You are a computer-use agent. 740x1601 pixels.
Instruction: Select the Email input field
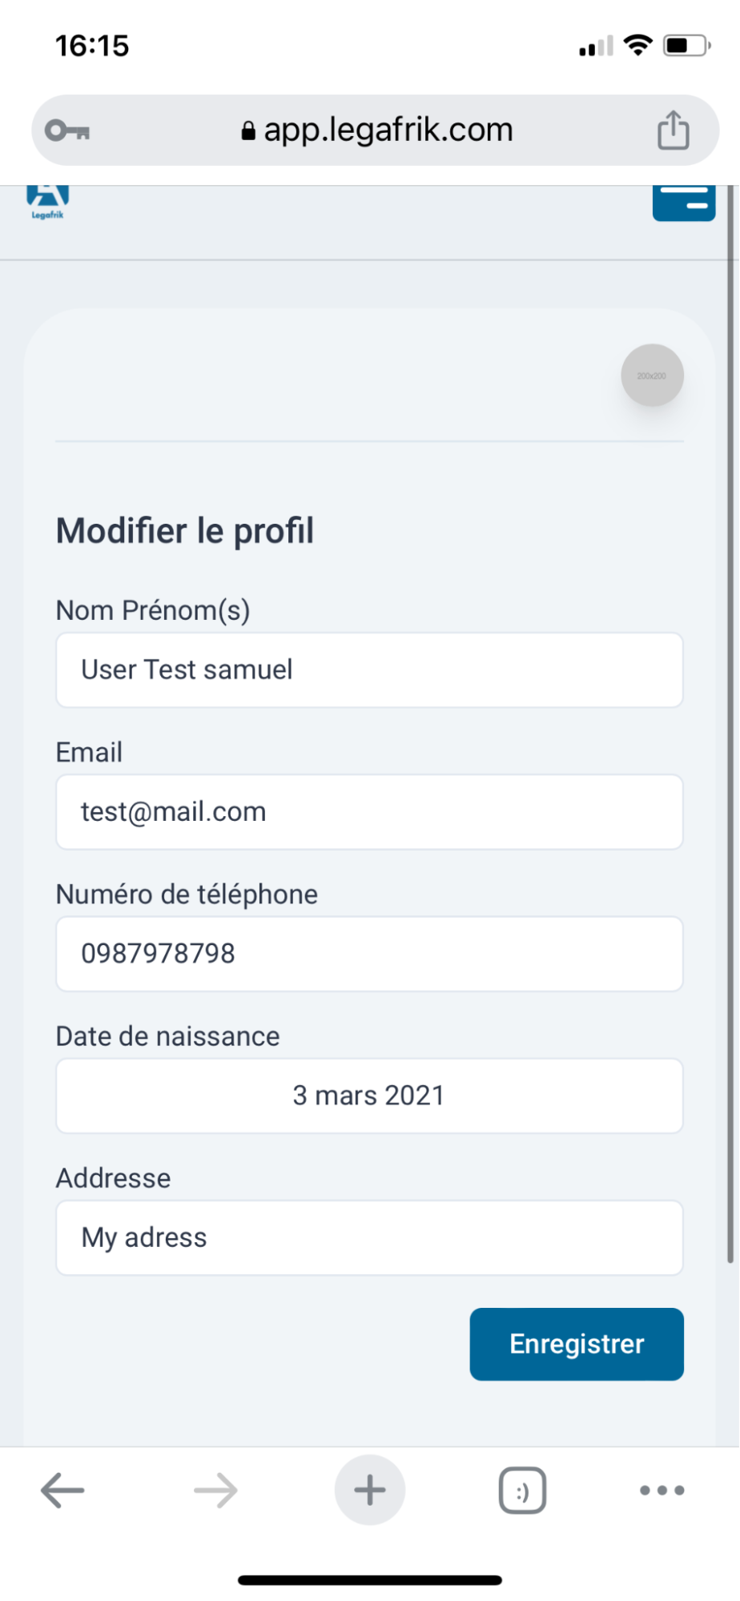(369, 812)
